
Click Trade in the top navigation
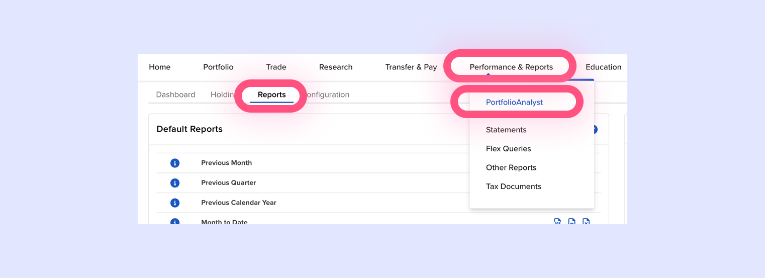(x=276, y=67)
